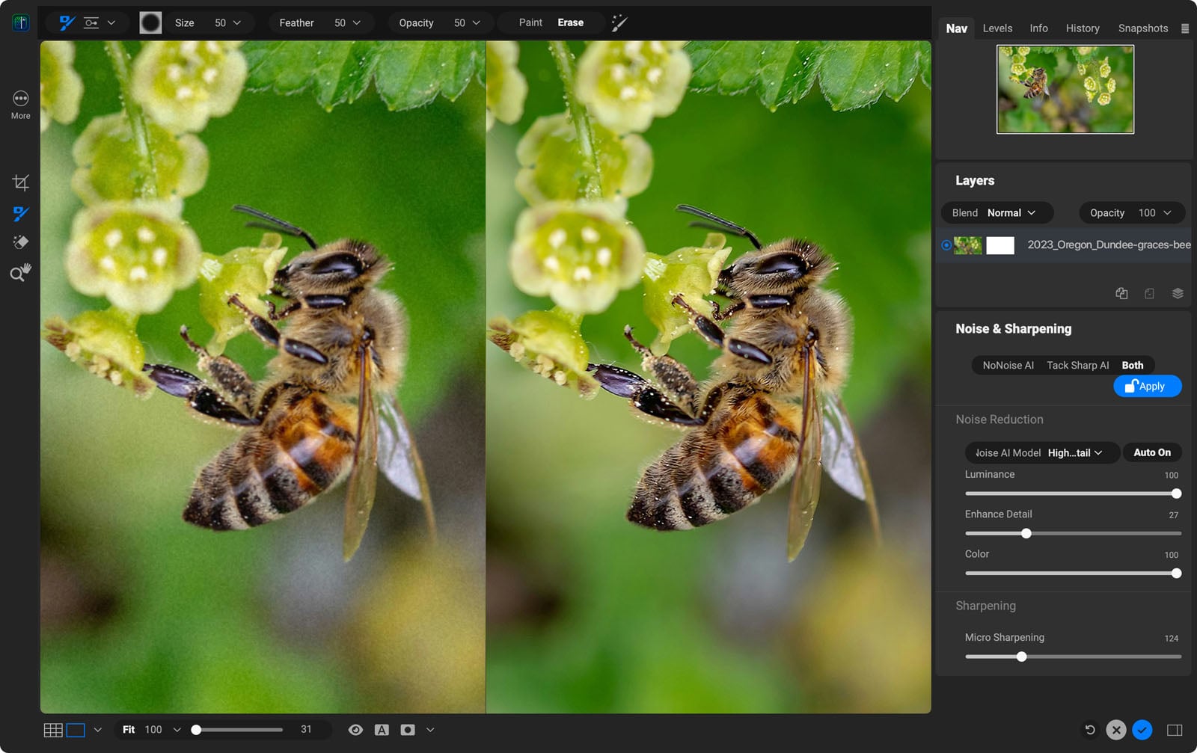Open the brush shape preview swatch

tap(150, 22)
